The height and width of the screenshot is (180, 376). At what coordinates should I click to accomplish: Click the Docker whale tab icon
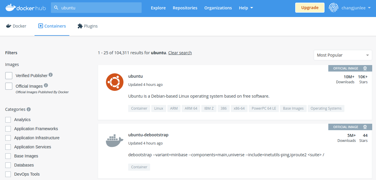click(x=8, y=26)
